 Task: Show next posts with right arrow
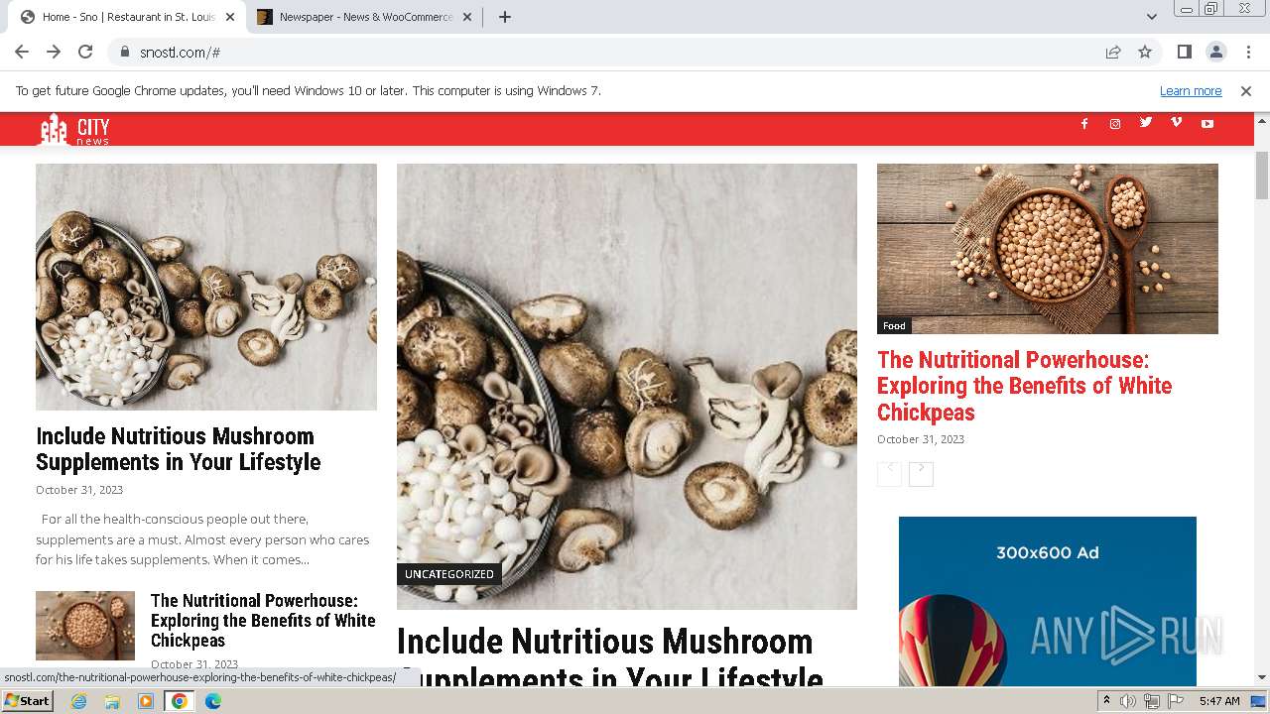coord(921,473)
